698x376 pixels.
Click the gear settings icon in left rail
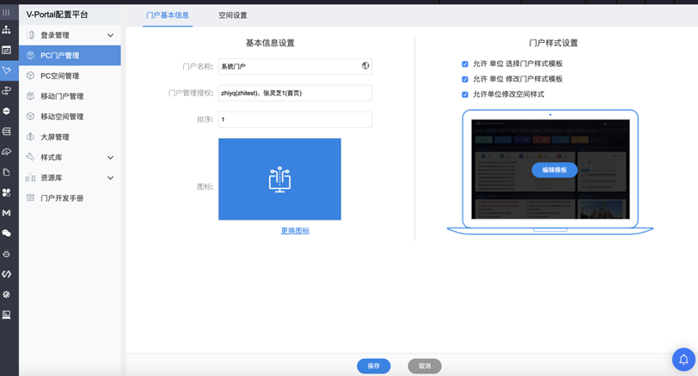pos(7,294)
